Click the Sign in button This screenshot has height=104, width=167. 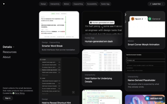click(x=8, y=98)
